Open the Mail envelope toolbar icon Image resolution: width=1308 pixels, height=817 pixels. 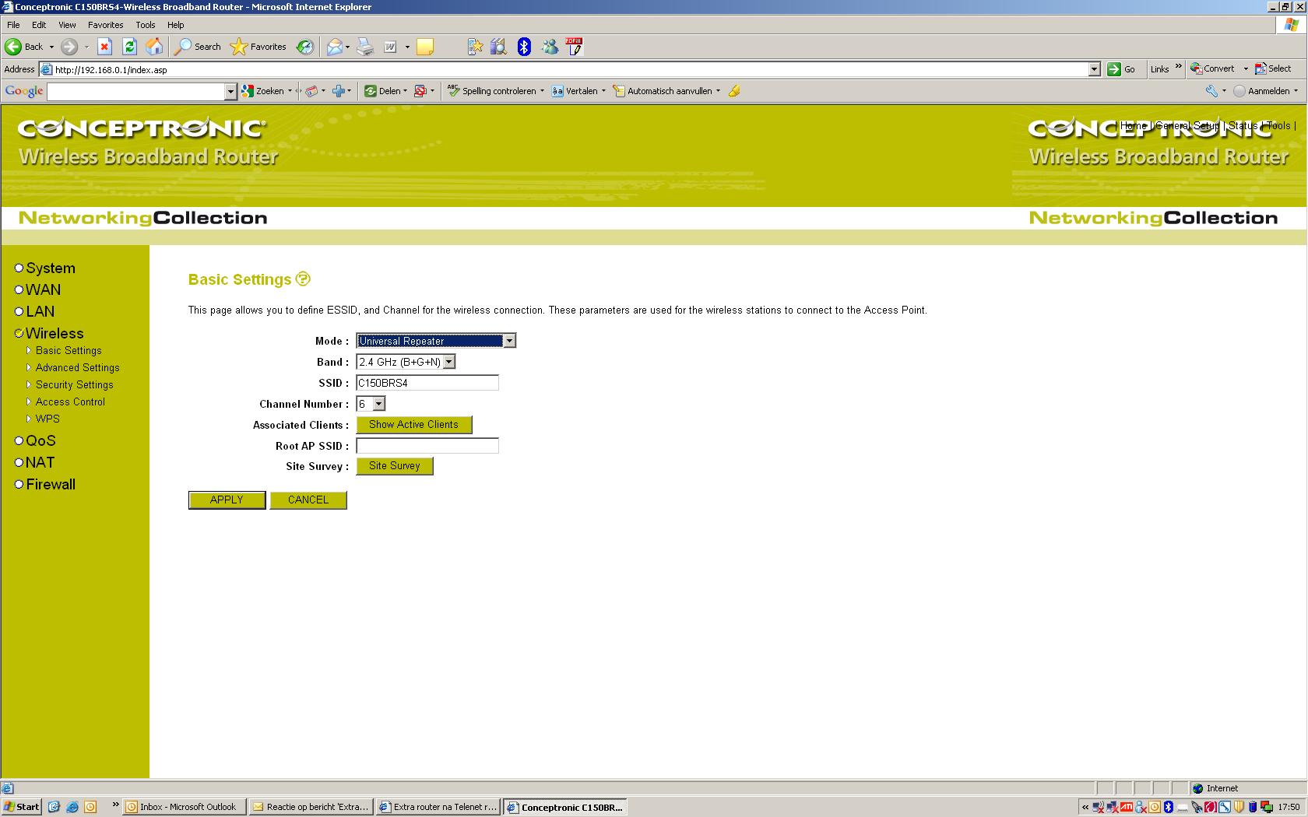(334, 47)
